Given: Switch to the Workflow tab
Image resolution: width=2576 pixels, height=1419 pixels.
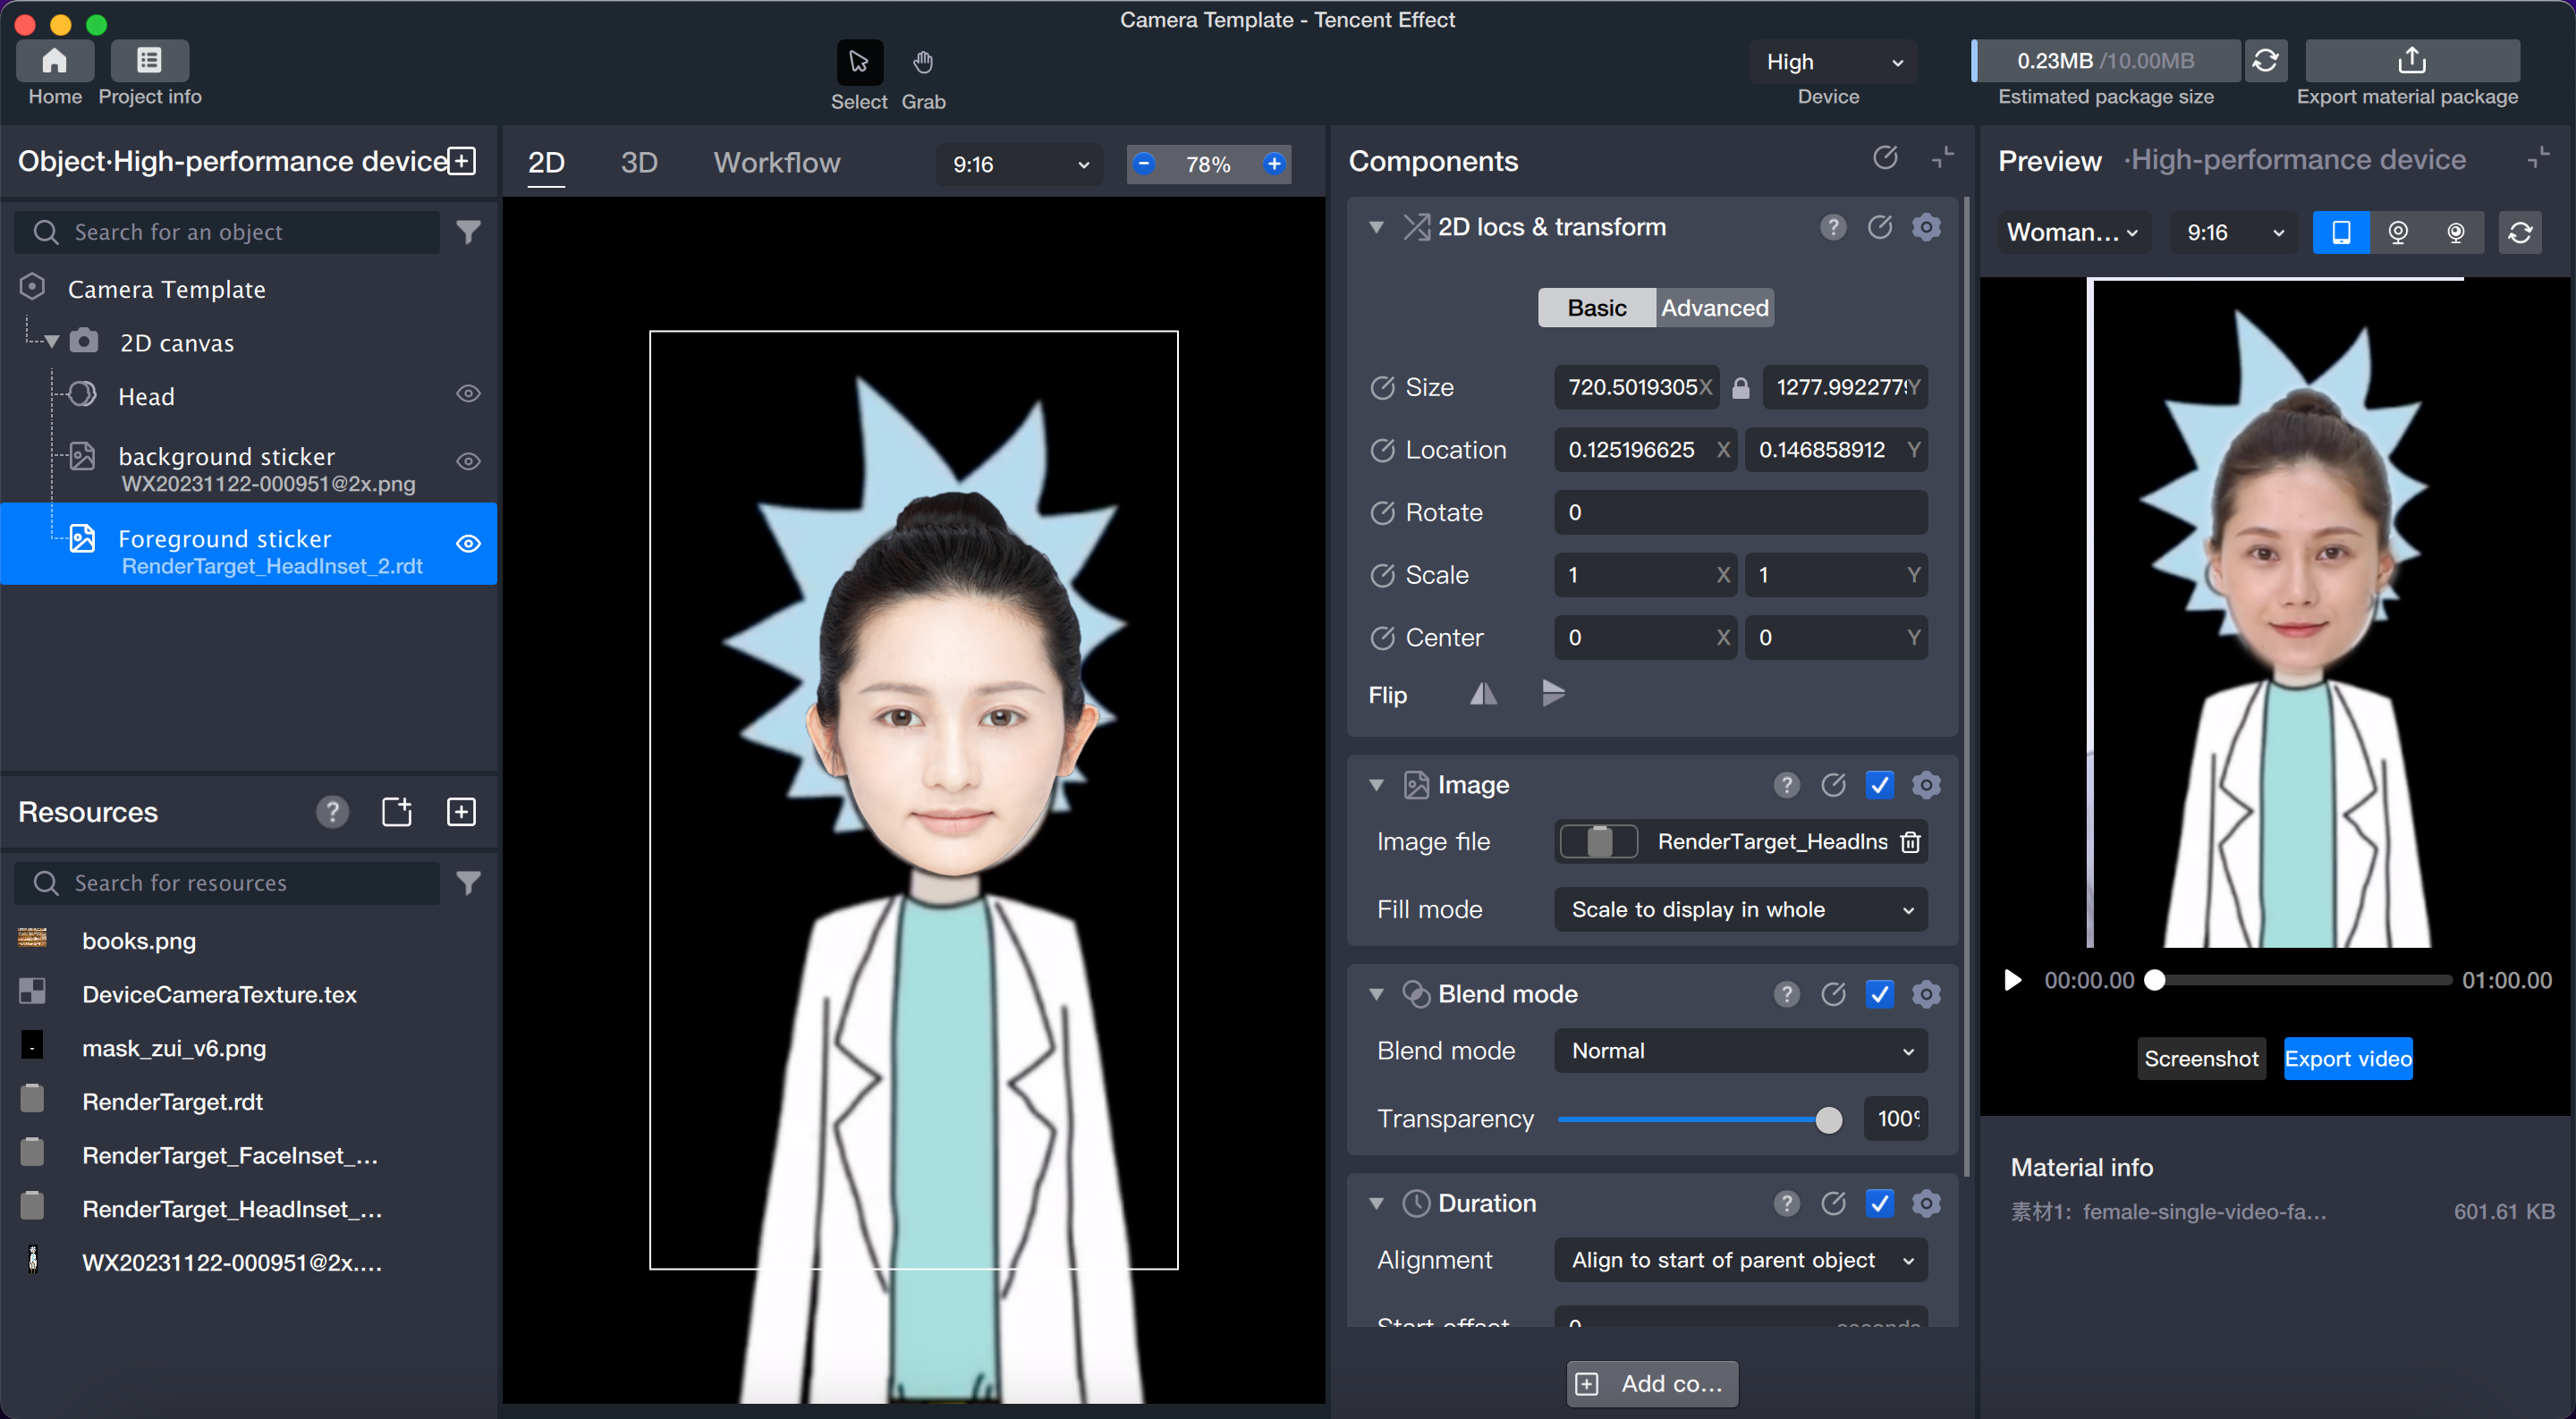Looking at the screenshot, I should click(776, 163).
